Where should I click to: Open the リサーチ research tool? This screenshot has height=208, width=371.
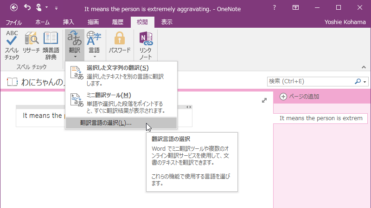(31, 42)
